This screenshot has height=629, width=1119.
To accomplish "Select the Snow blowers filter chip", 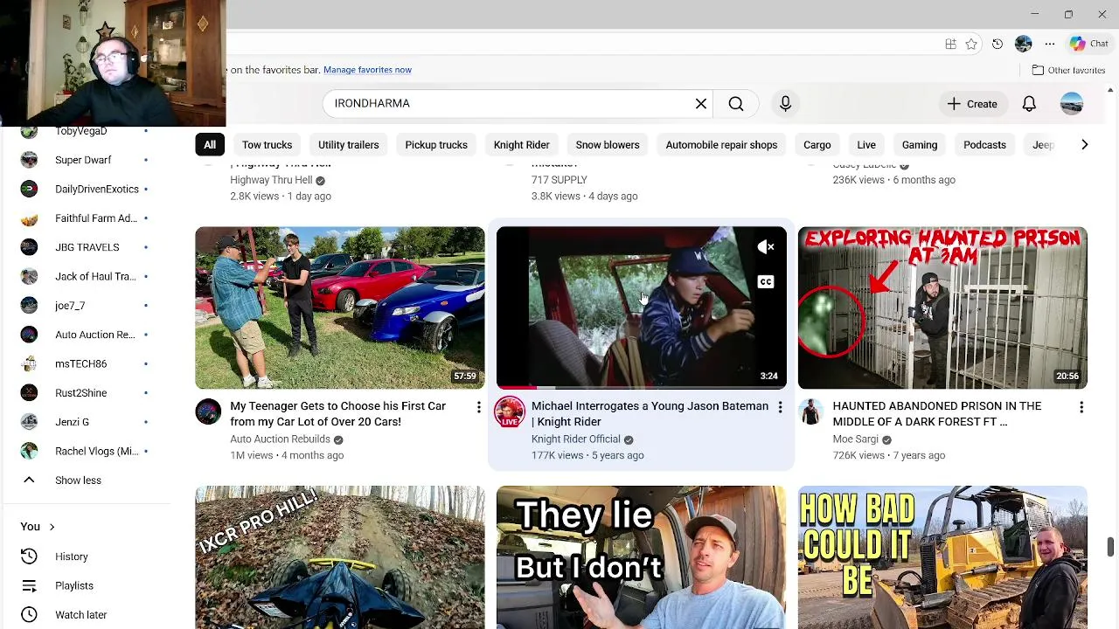I will [x=608, y=145].
